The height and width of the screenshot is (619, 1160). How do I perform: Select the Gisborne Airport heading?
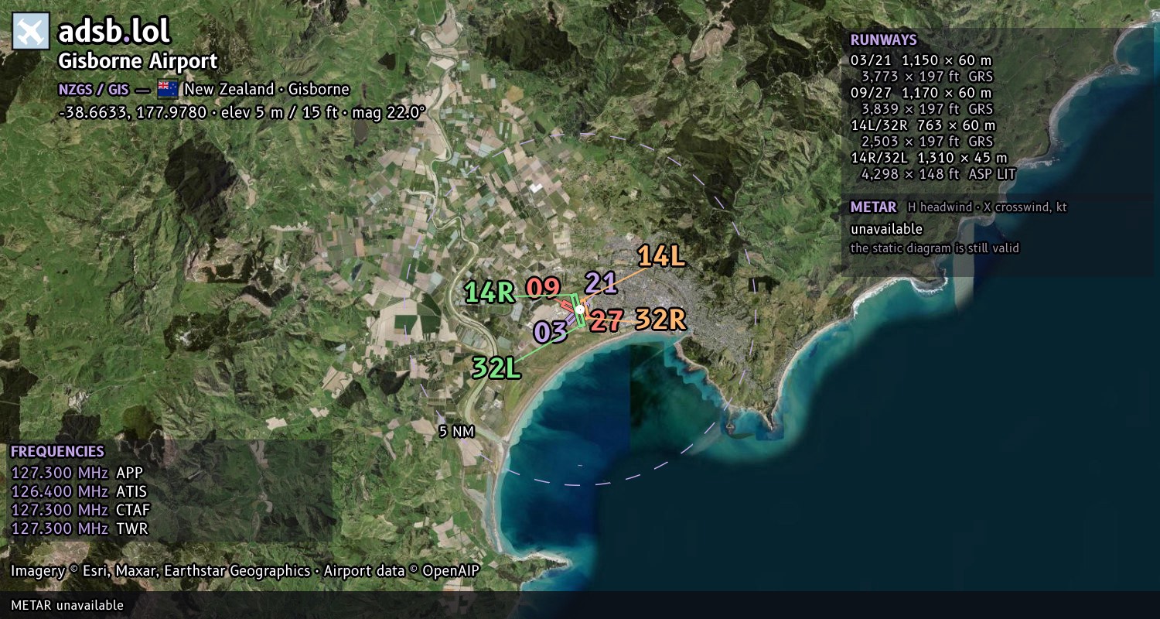pos(138,61)
